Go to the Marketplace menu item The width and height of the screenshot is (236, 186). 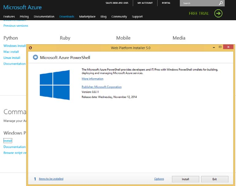point(87,17)
